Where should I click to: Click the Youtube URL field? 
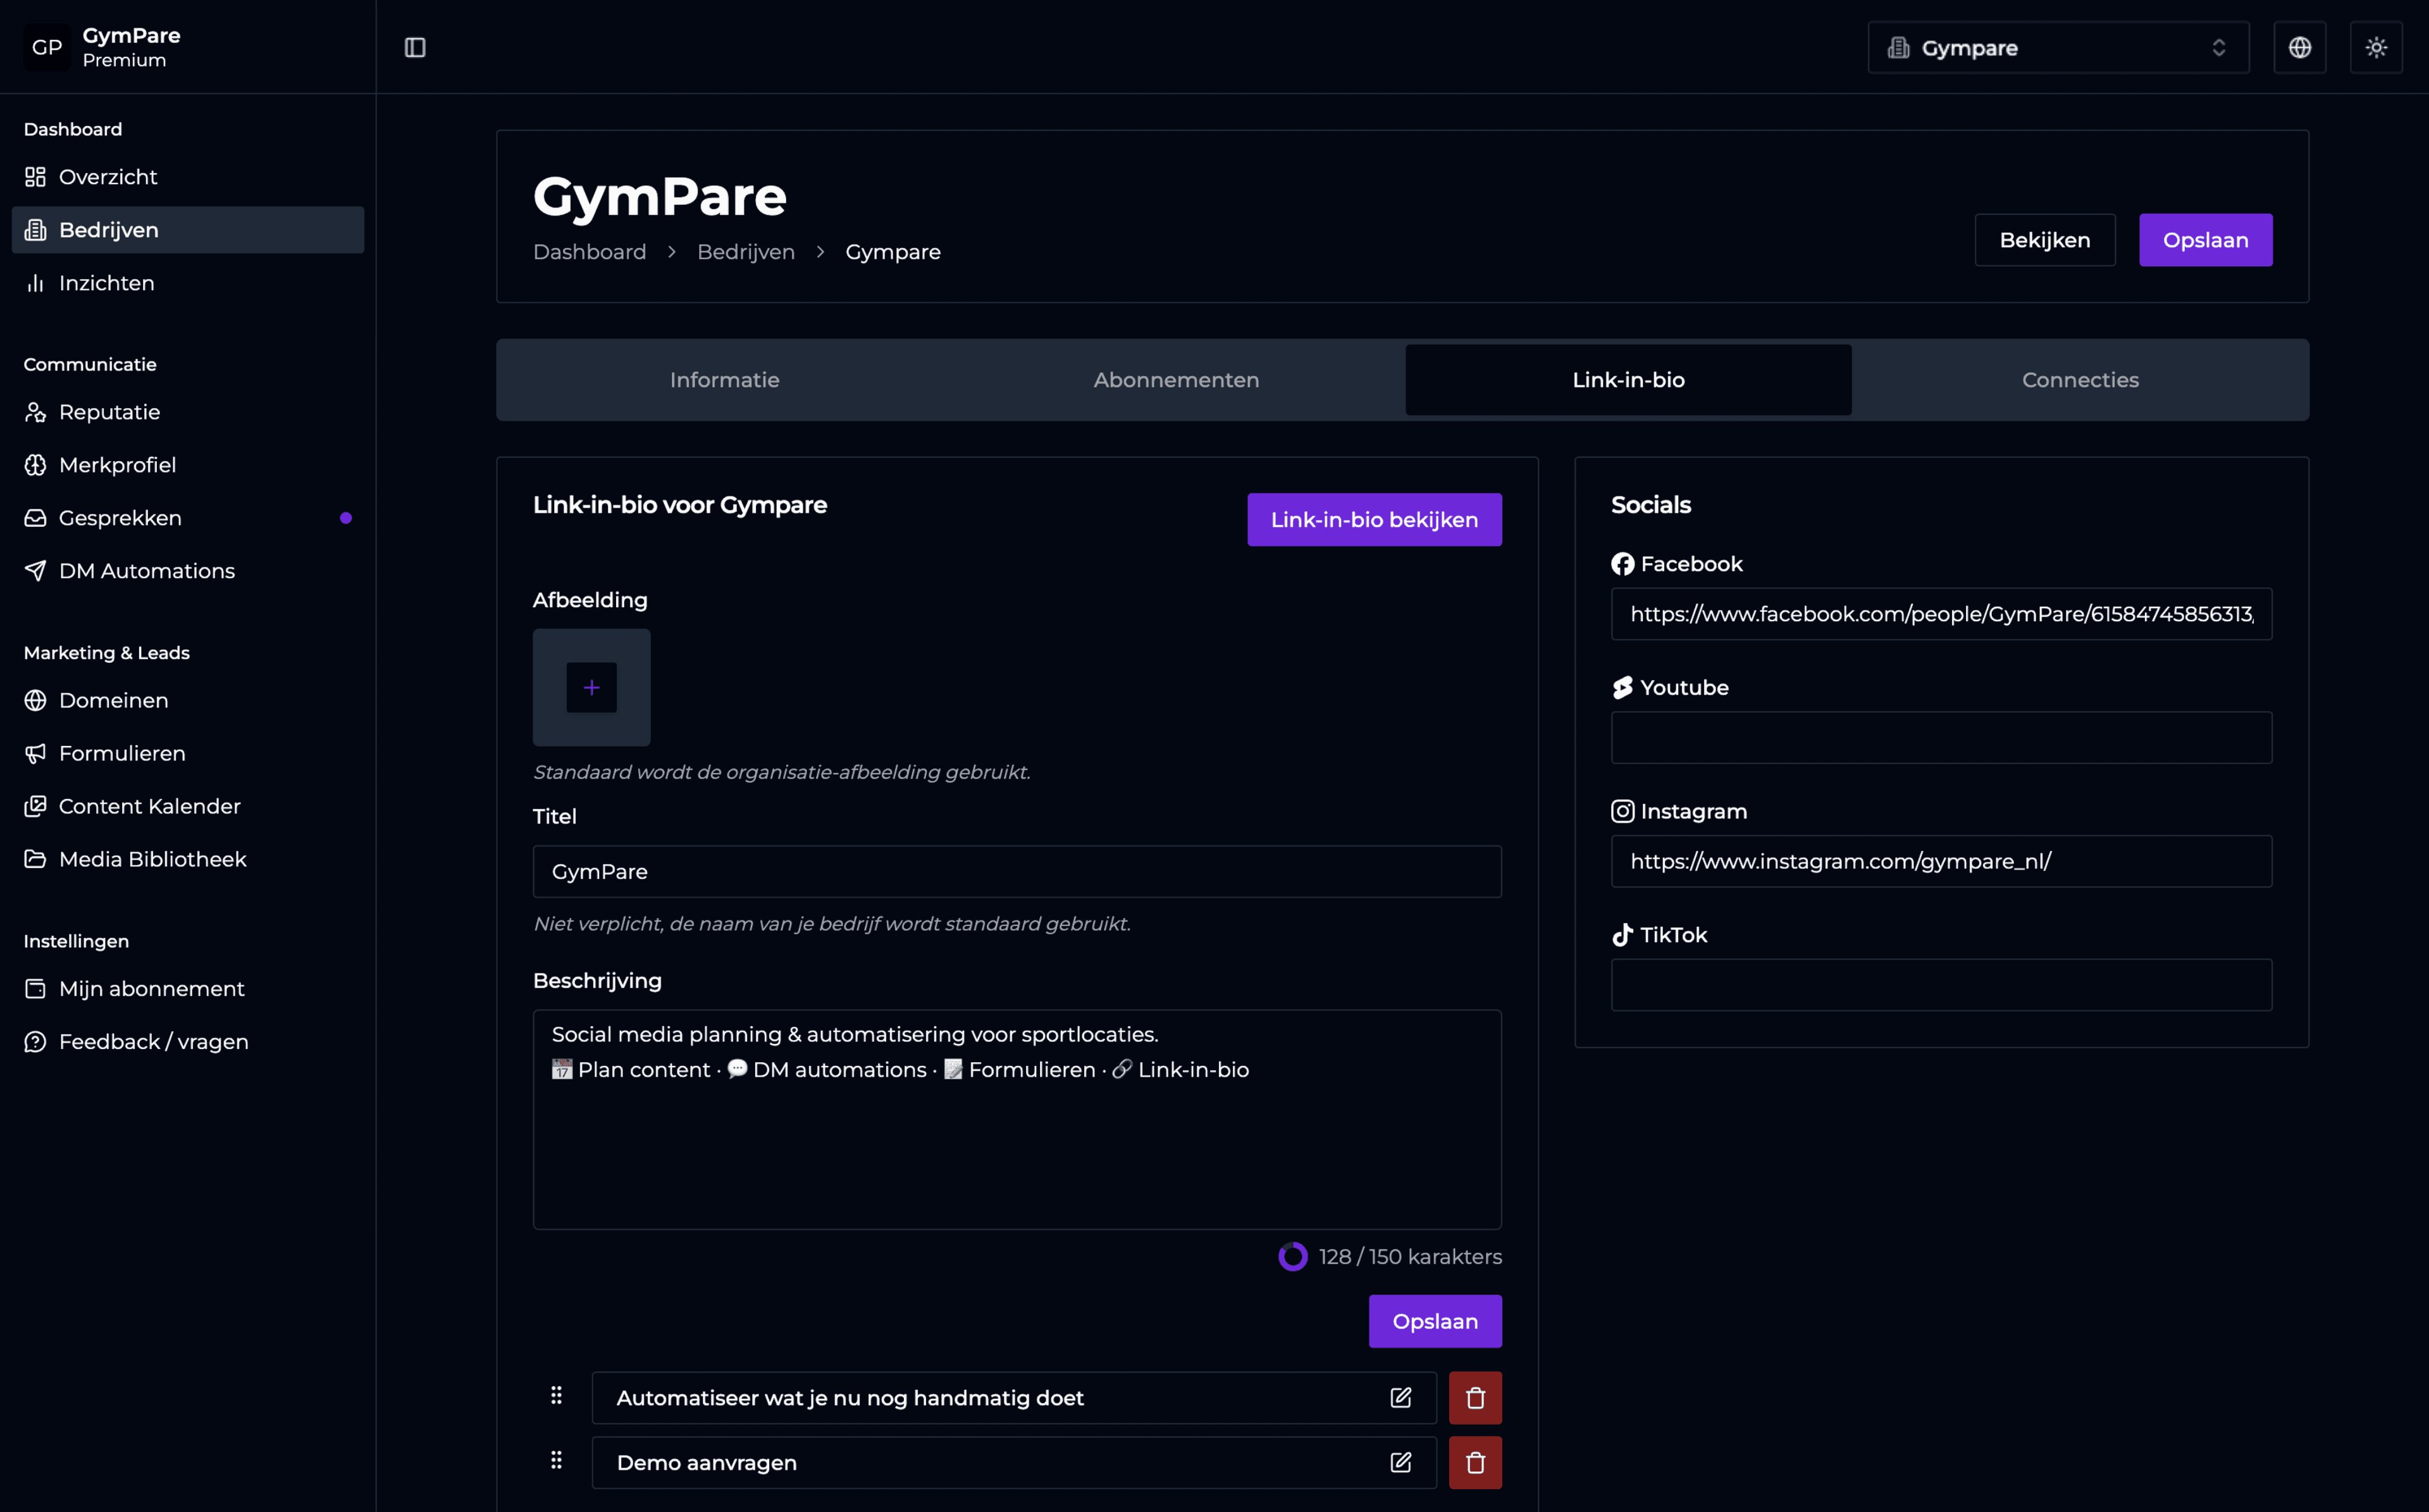[x=1941, y=738]
